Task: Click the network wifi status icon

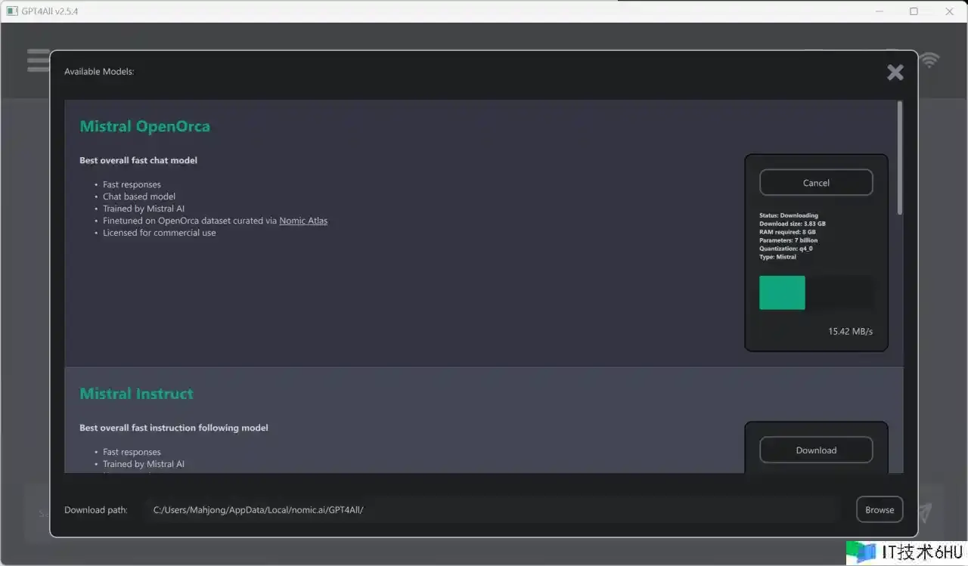Action: pos(929,60)
